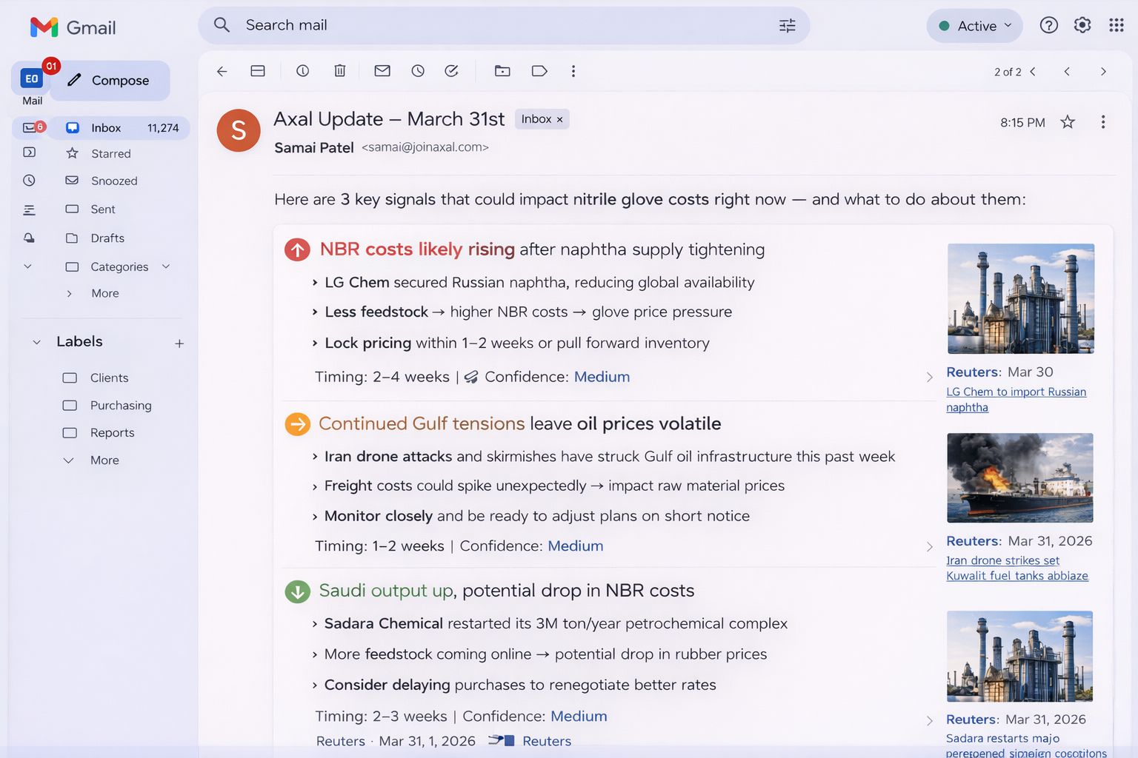This screenshot has width=1138, height=758.
Task: Expand the Categories section in the sidebar
Action: click(x=166, y=266)
